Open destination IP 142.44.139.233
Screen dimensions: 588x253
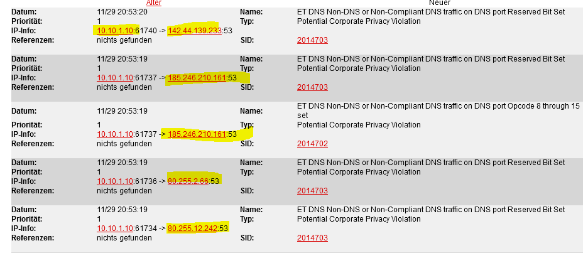click(x=195, y=31)
